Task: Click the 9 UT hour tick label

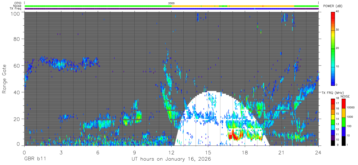Action: click(134, 152)
